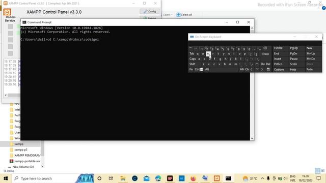
Task: Open the Windows Start menu
Action: [x=6, y=178]
